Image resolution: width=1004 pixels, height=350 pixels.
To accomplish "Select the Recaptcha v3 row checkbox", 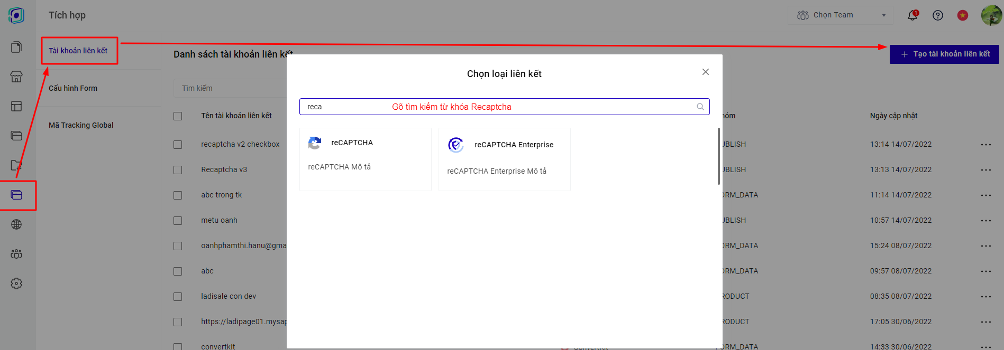I will point(178,170).
